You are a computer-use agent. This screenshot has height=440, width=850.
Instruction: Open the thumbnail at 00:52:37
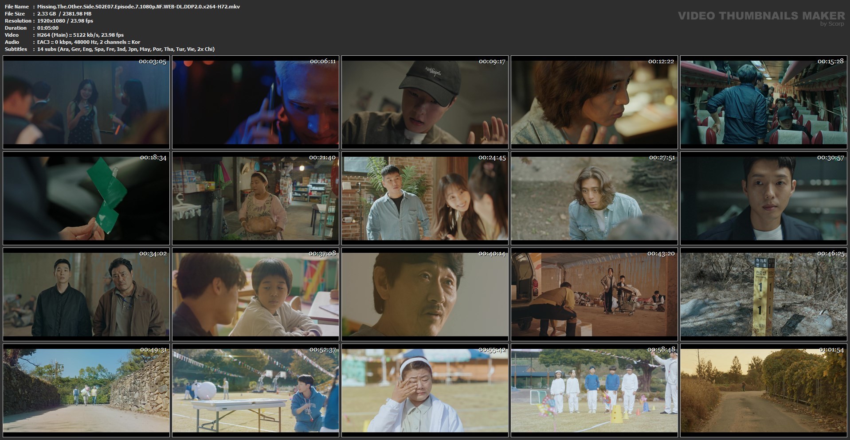255,390
